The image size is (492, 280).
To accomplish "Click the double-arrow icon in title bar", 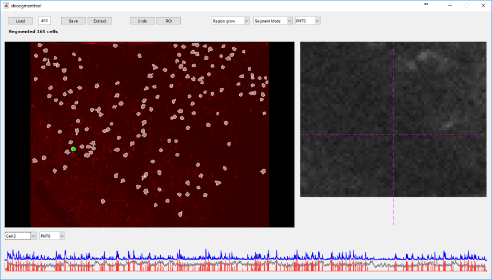I will [426, 5].
